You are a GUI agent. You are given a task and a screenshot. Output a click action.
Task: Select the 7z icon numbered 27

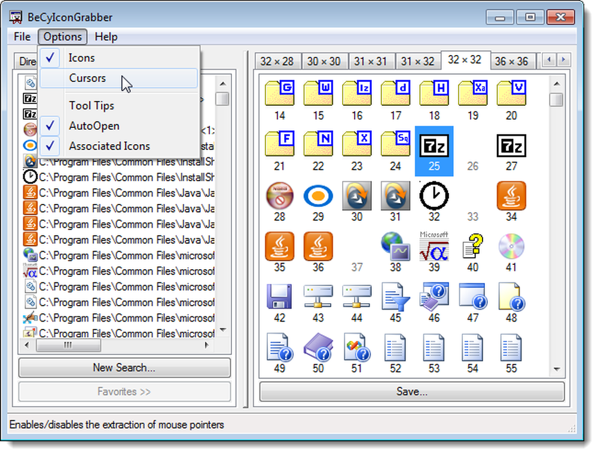point(511,146)
